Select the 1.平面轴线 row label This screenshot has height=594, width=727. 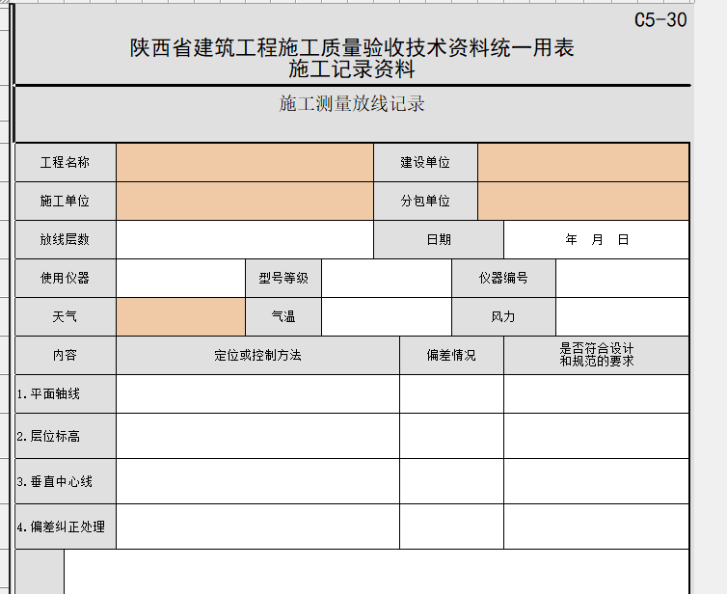(65, 393)
